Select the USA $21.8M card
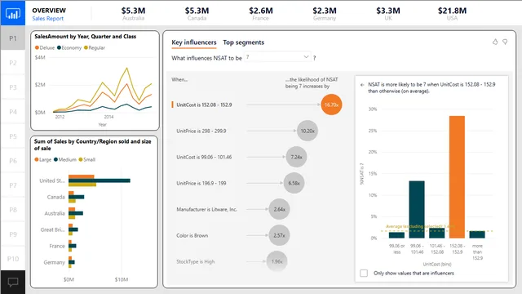Viewport: 522px width, 294px height. [452, 13]
